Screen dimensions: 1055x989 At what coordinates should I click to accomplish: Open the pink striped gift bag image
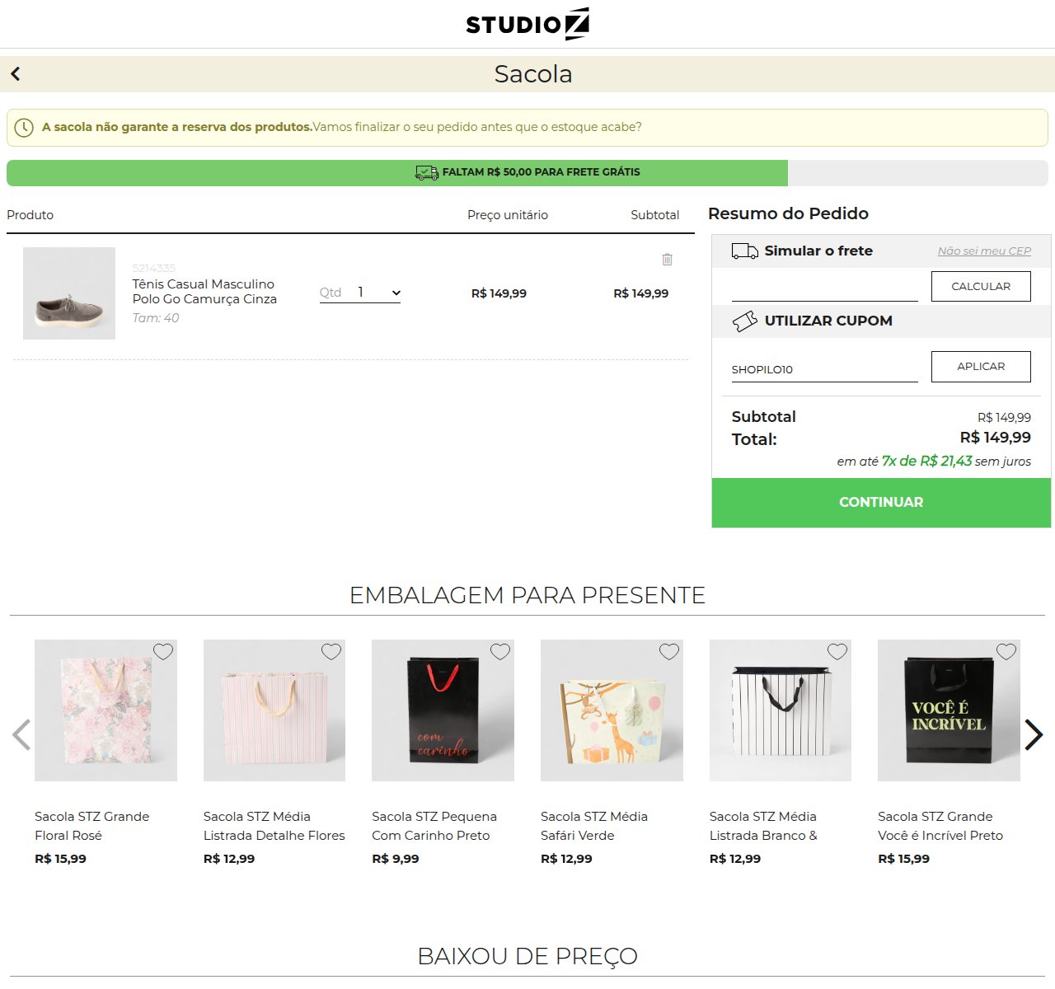(x=274, y=710)
